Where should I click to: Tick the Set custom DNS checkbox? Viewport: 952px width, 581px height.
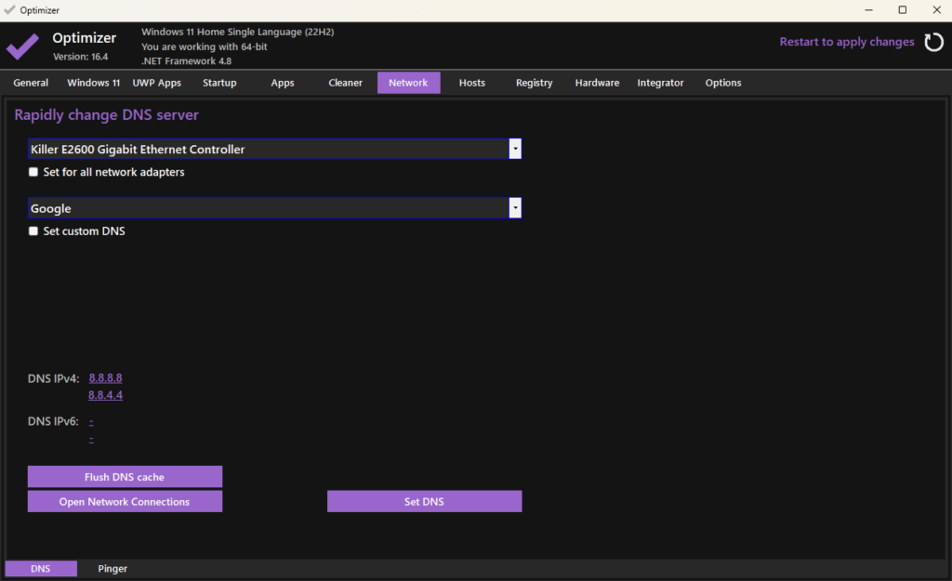point(33,231)
